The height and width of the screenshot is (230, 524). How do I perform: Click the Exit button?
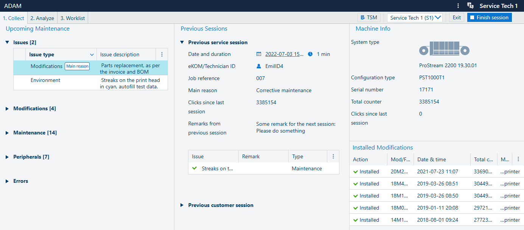point(457,17)
